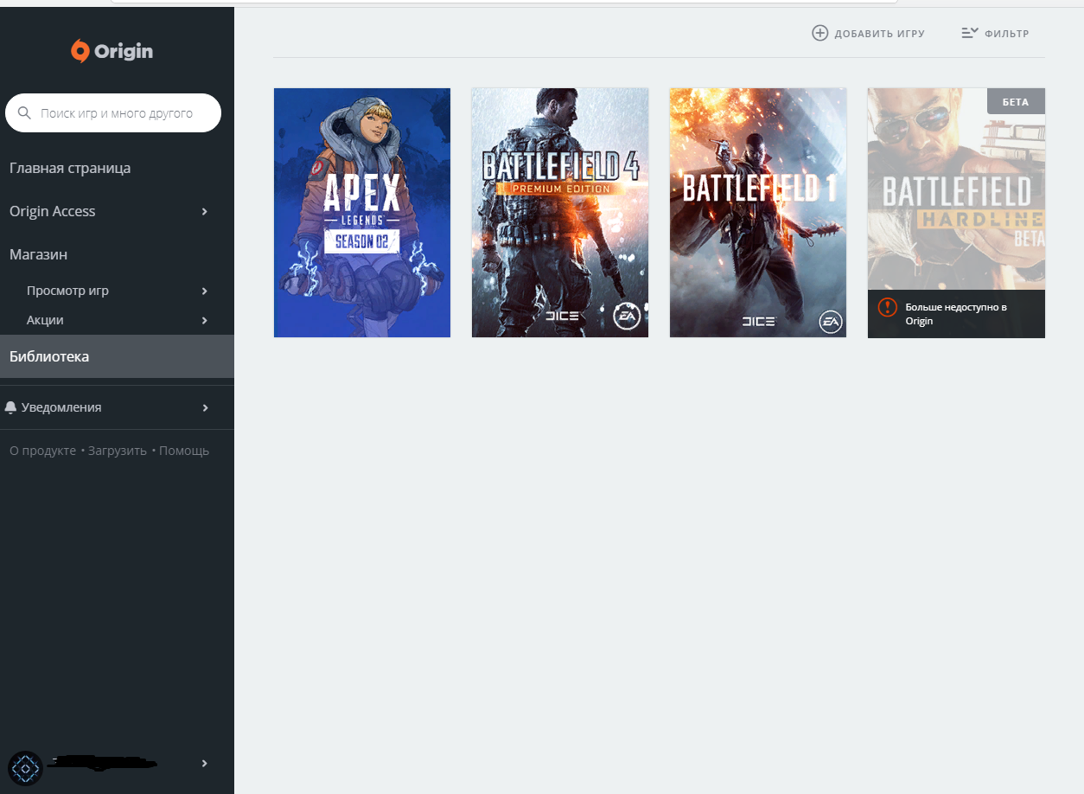Open Акции store section

[45, 320]
